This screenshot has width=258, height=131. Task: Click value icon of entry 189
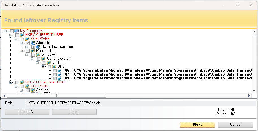[59, 78]
